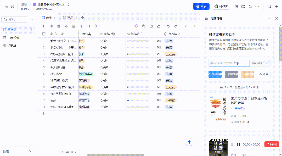The image size is (282, 156).
Task: Click the home icon in top bar
Action: [x=13, y=6]
